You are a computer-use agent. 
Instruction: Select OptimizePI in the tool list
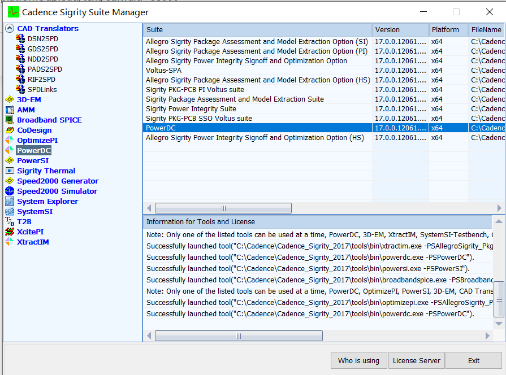click(x=37, y=140)
